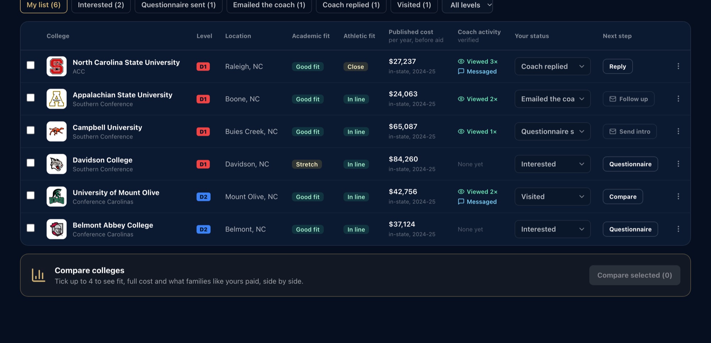Open three-dot menu for Davidson College
This screenshot has width=711, height=343.
pos(678,164)
